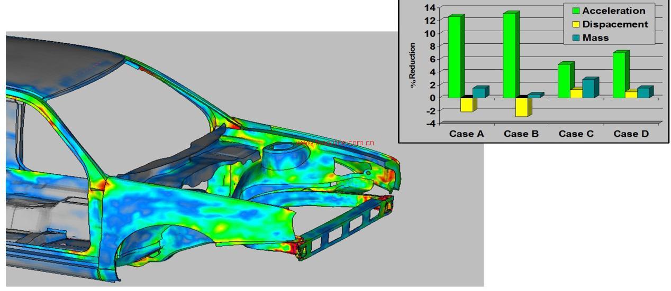Select the Case C axis label
671x291 pixels.
pyautogui.click(x=576, y=134)
